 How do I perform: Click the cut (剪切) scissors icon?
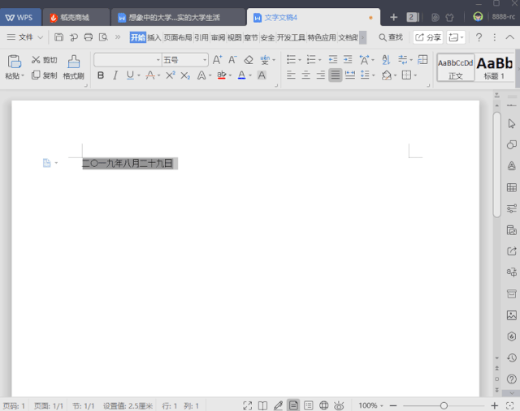pos(36,60)
